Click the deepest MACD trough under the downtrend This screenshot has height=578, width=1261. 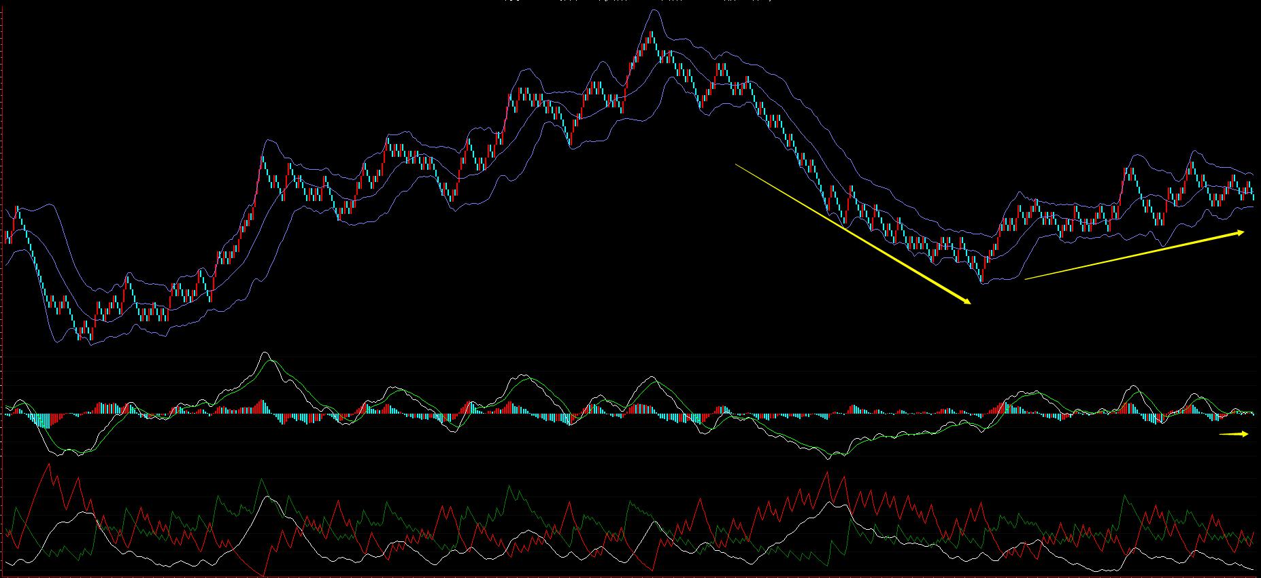828,458
